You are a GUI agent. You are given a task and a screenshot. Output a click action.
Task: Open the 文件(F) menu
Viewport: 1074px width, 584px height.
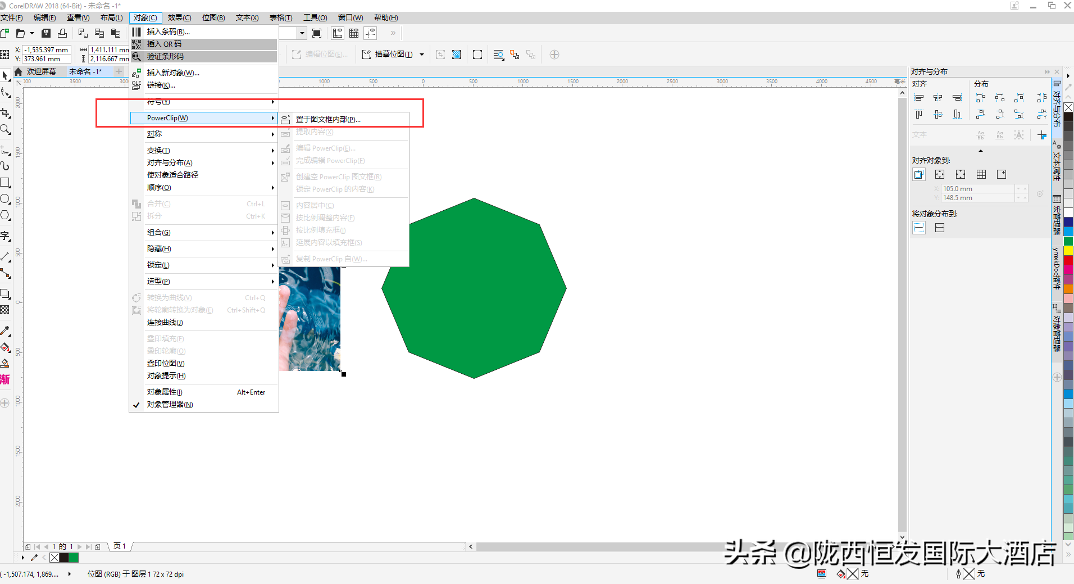click(x=12, y=18)
